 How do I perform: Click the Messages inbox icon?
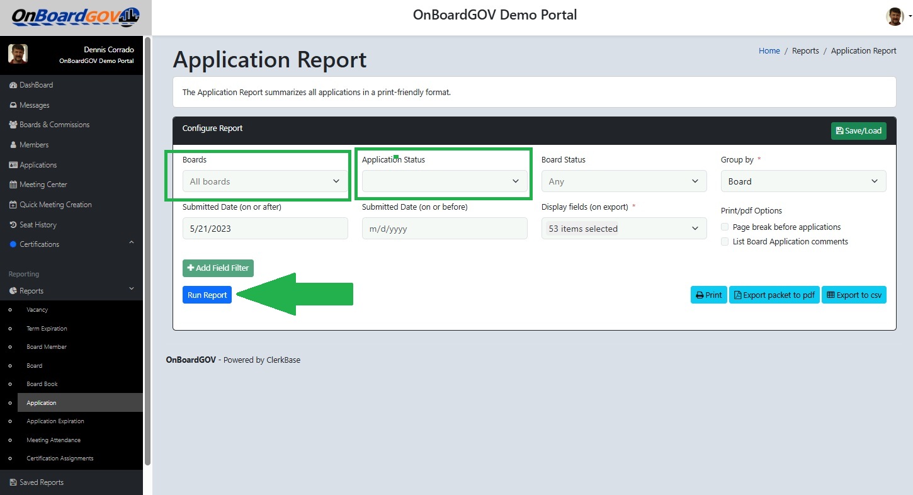[13, 105]
